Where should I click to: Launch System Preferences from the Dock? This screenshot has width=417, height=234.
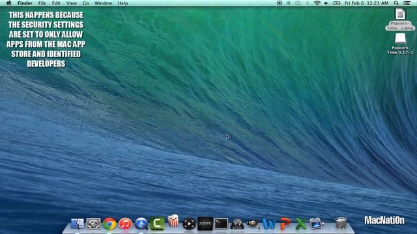pyautogui.click(x=93, y=224)
